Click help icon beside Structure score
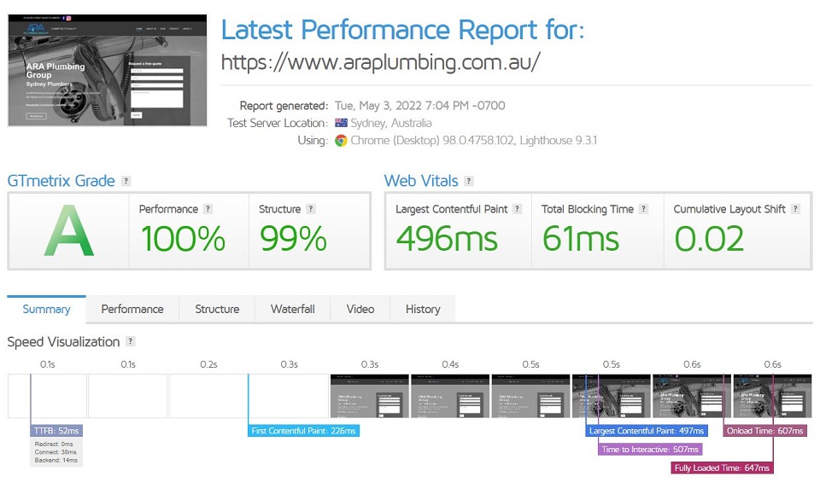The height and width of the screenshot is (494, 820). (311, 209)
